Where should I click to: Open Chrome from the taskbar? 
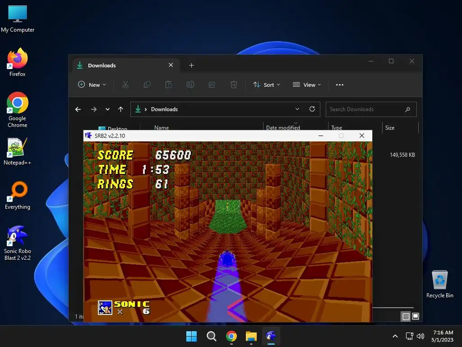[x=231, y=336]
